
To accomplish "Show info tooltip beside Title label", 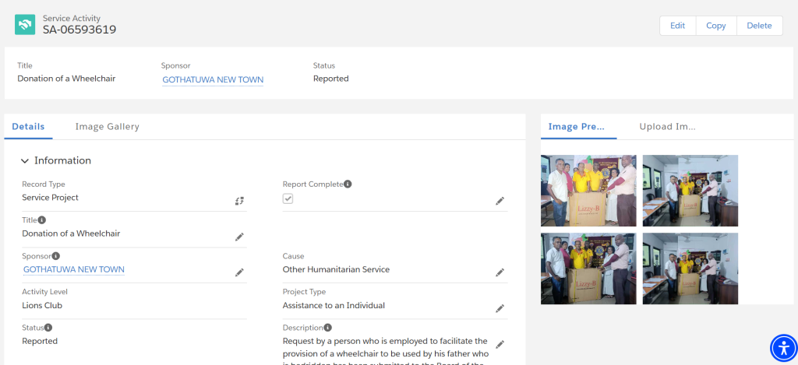I will (42, 220).
